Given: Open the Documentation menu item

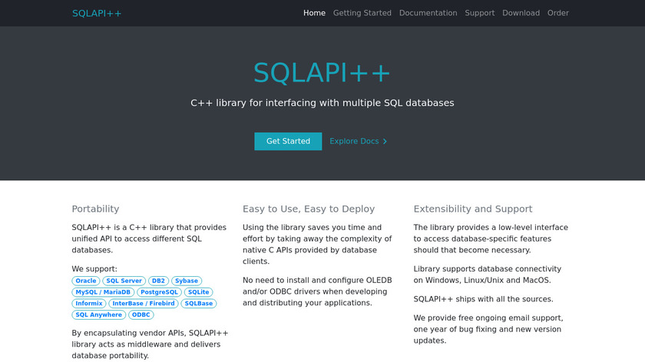Looking at the screenshot, I should click(x=428, y=13).
